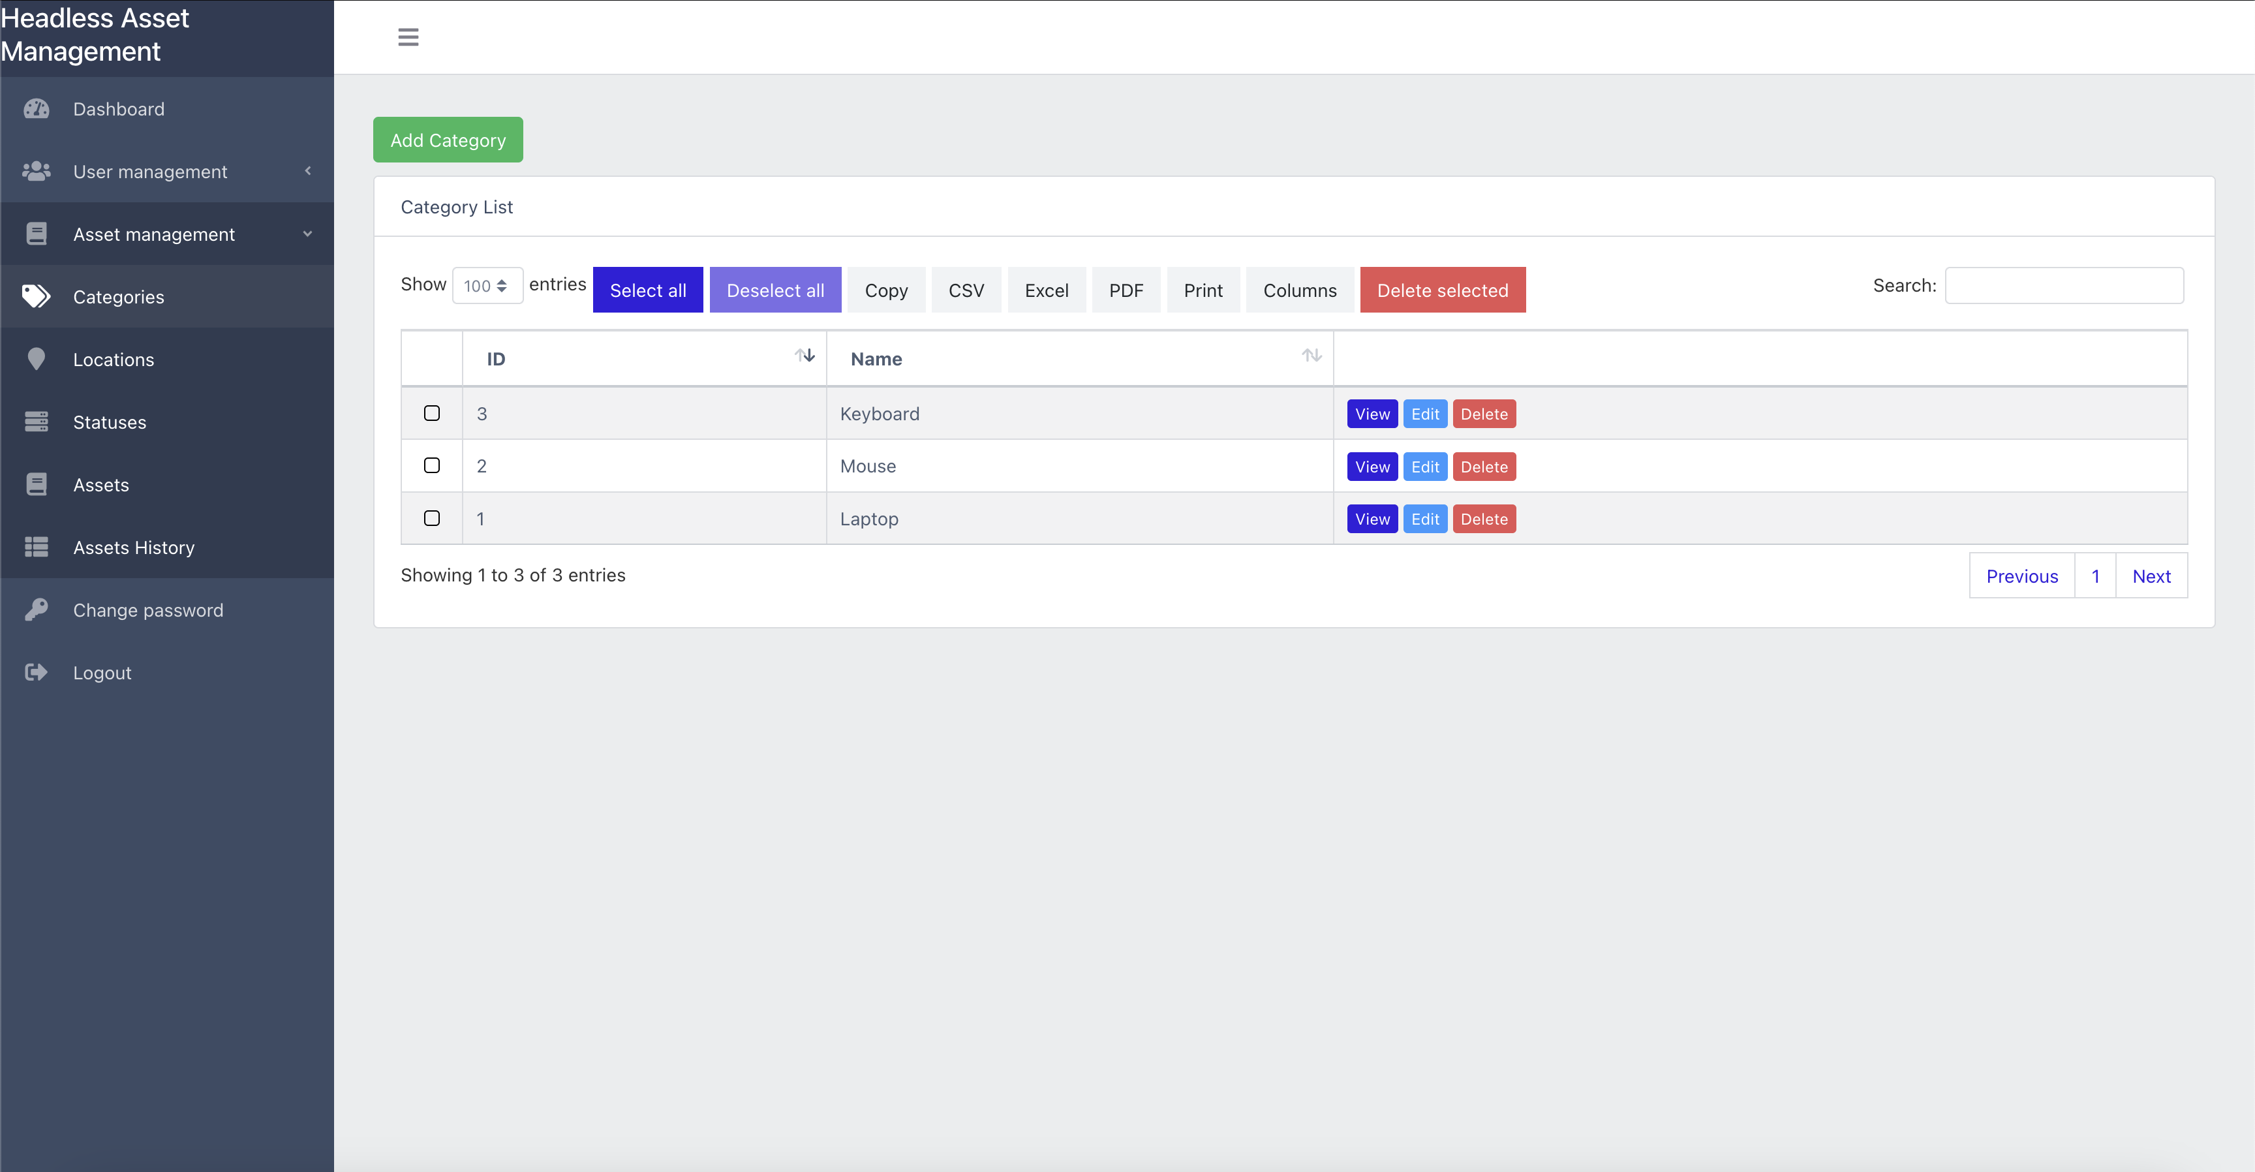
Task: Click the Categories tags icon
Action: 36,297
